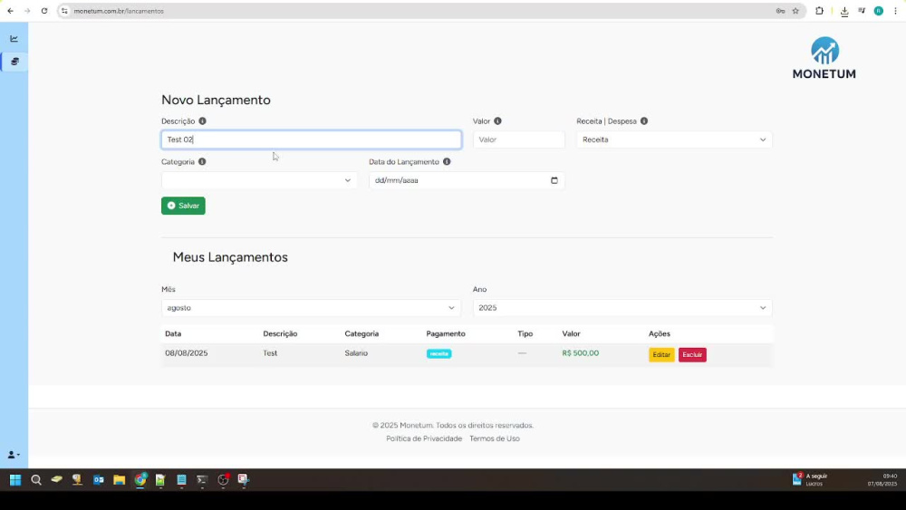Focus the Data do Lançamento date field
Image resolution: width=906 pixels, height=510 pixels.
467,180
